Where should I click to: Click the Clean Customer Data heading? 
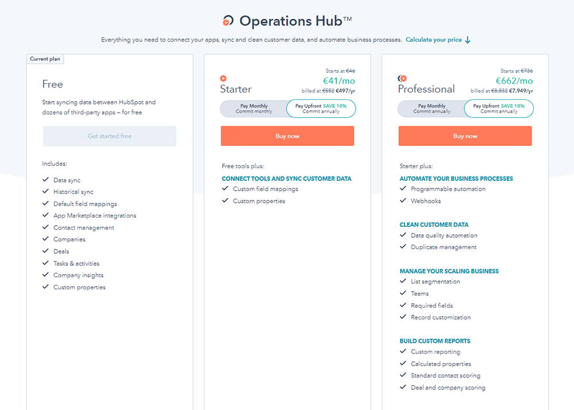click(x=434, y=225)
